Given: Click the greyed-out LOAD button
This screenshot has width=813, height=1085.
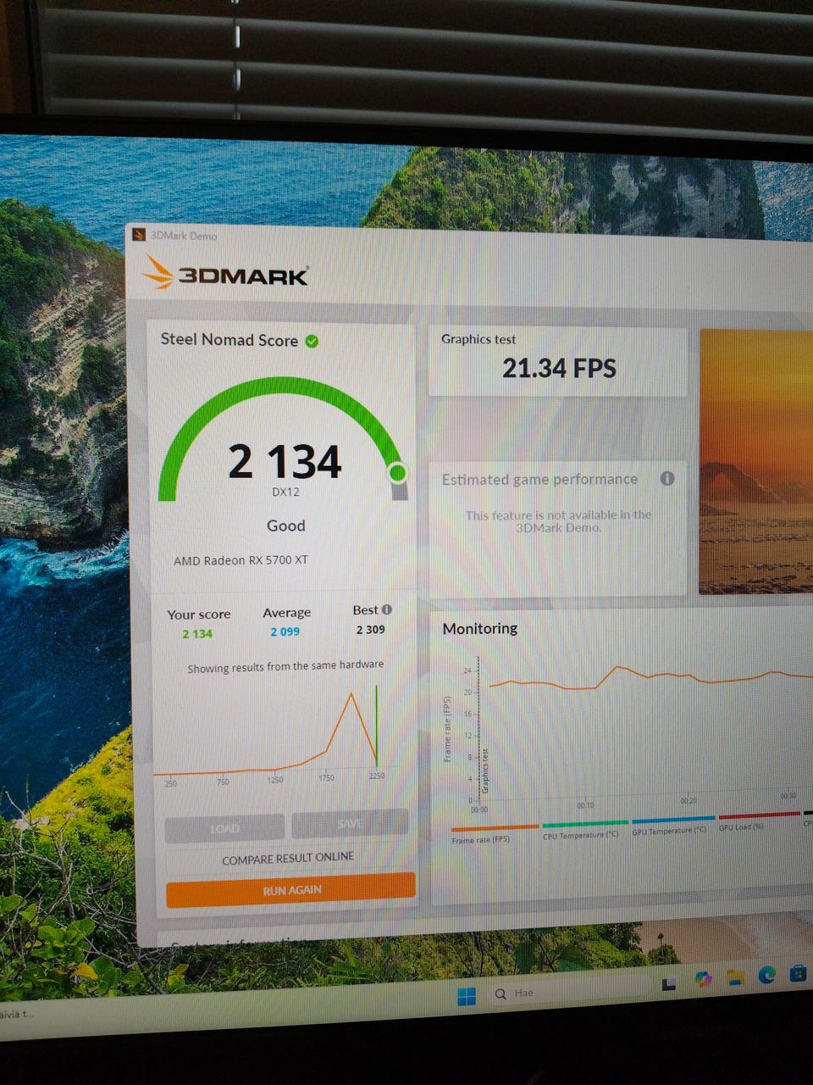Looking at the screenshot, I should [224, 828].
